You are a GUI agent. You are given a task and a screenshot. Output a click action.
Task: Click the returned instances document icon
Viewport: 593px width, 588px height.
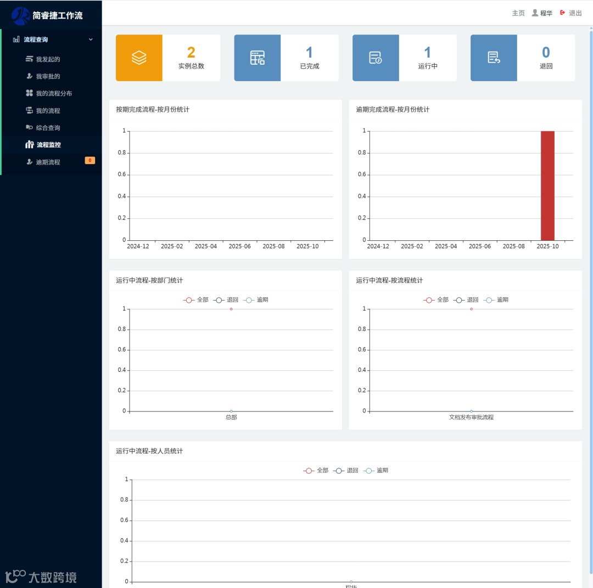click(x=494, y=58)
